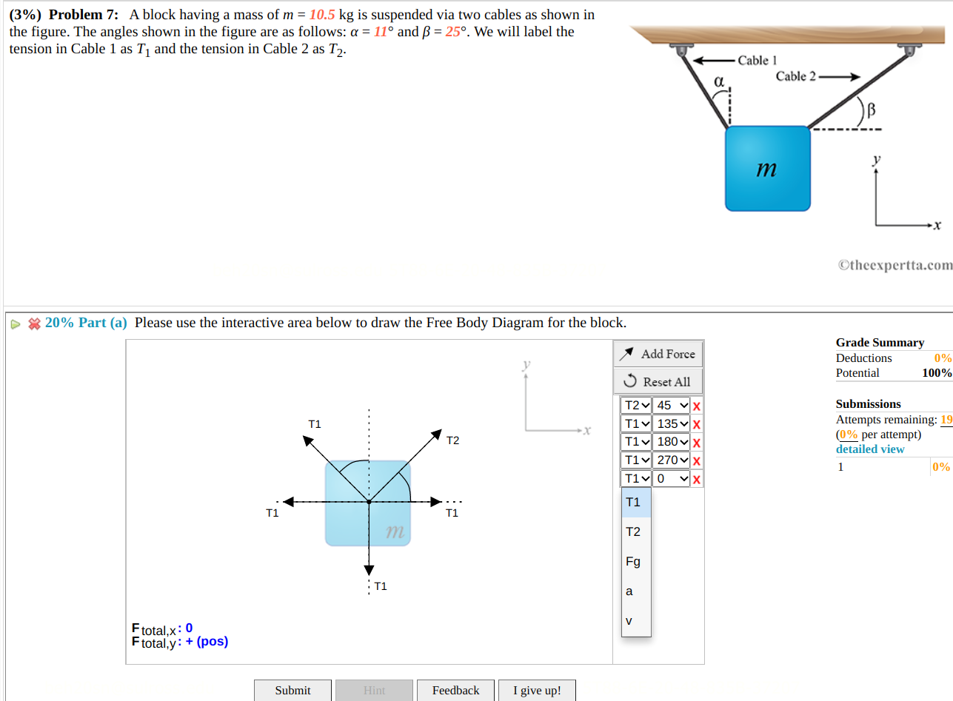Click the Feedback button
Viewport: 953px width, 701px height.
455,690
